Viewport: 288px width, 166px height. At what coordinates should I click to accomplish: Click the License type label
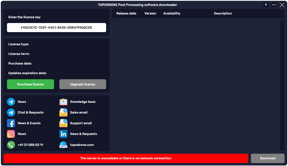[19, 44]
